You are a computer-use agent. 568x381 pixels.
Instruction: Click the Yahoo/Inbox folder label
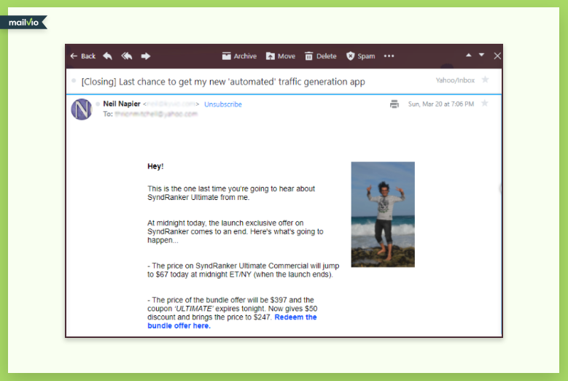pyautogui.click(x=455, y=80)
